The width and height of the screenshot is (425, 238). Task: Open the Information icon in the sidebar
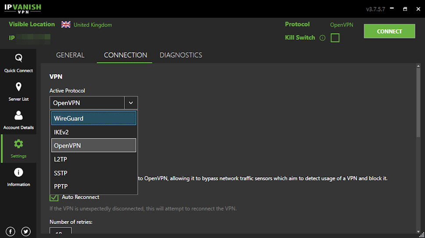pos(18,172)
